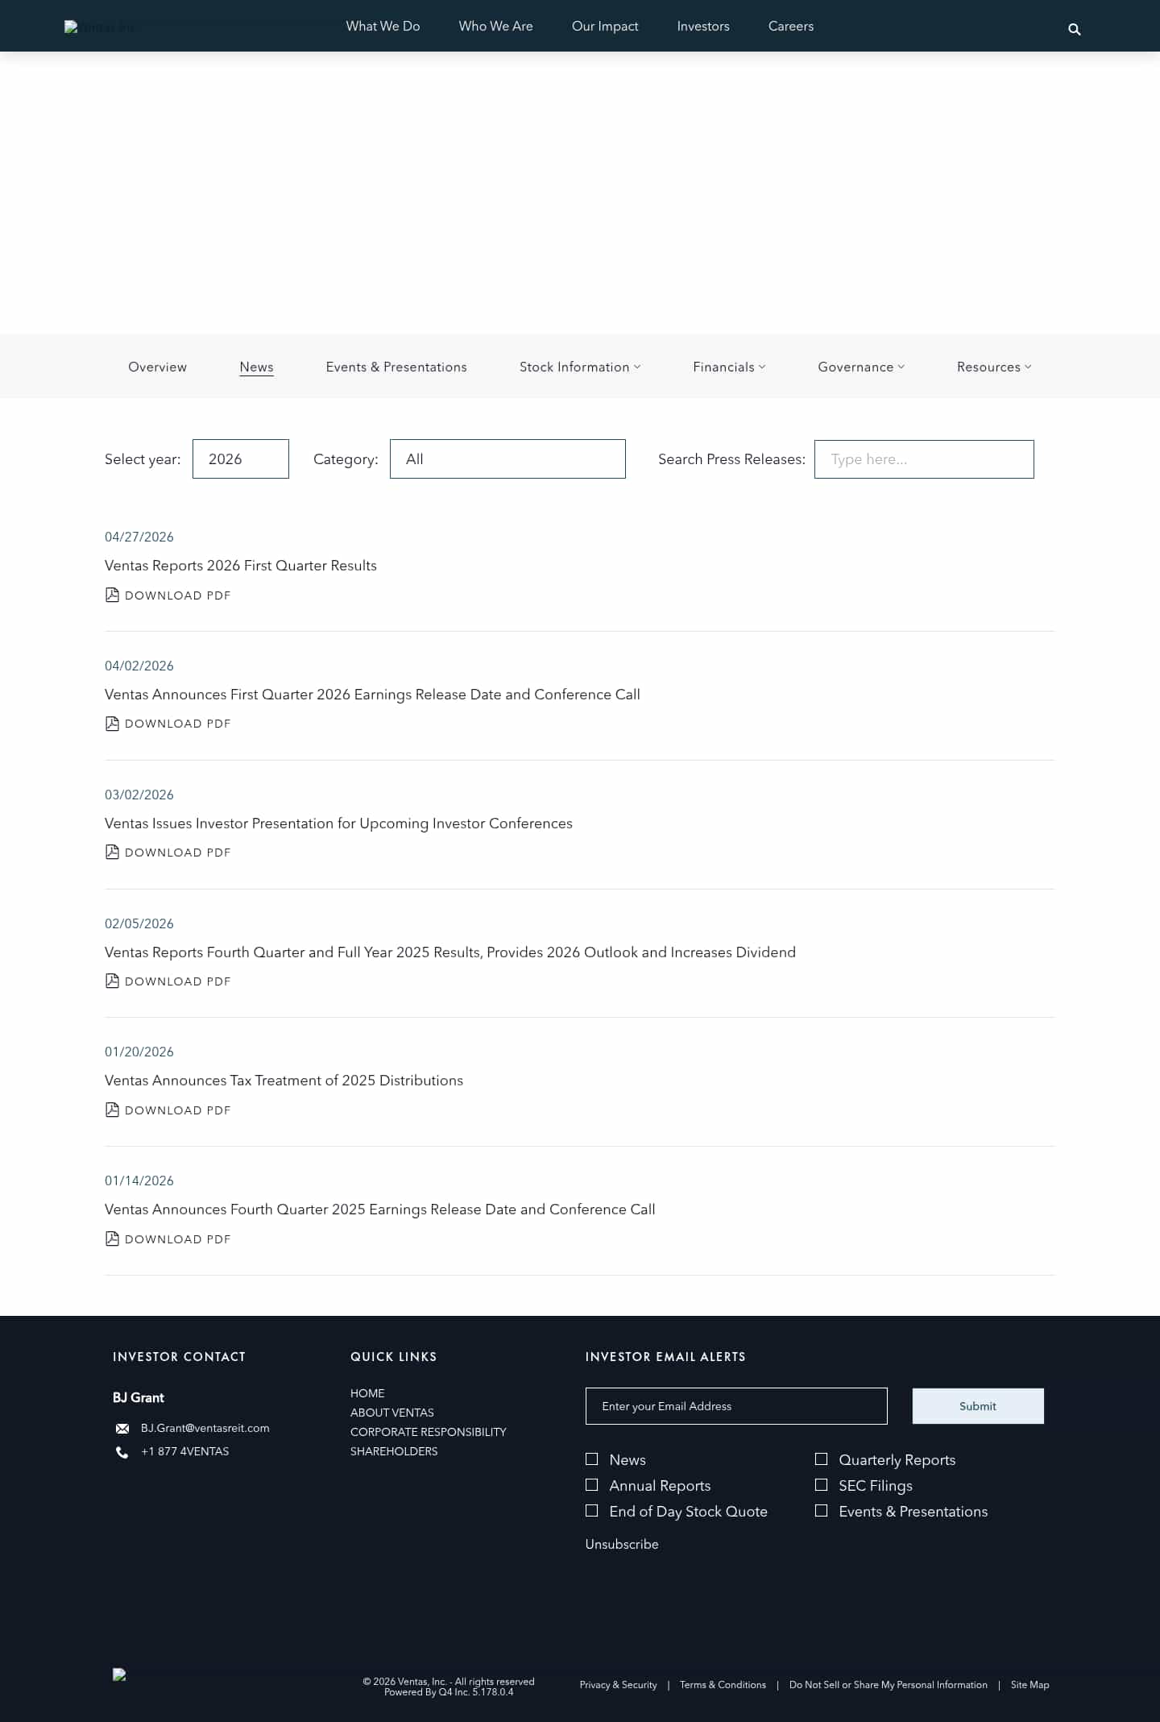Click the footer logo image
1160x1722 pixels.
pyautogui.click(x=119, y=1674)
